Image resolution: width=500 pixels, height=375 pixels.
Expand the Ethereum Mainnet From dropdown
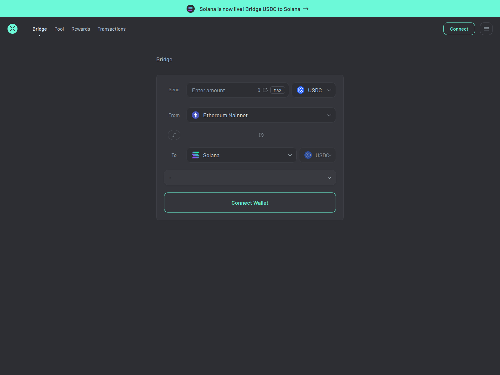point(261,115)
